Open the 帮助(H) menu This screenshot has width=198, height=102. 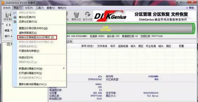click(62, 8)
